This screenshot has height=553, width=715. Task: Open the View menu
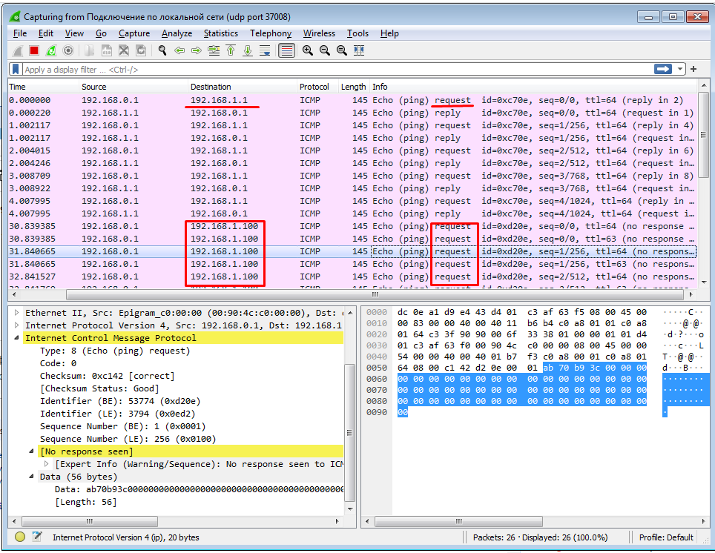point(74,33)
